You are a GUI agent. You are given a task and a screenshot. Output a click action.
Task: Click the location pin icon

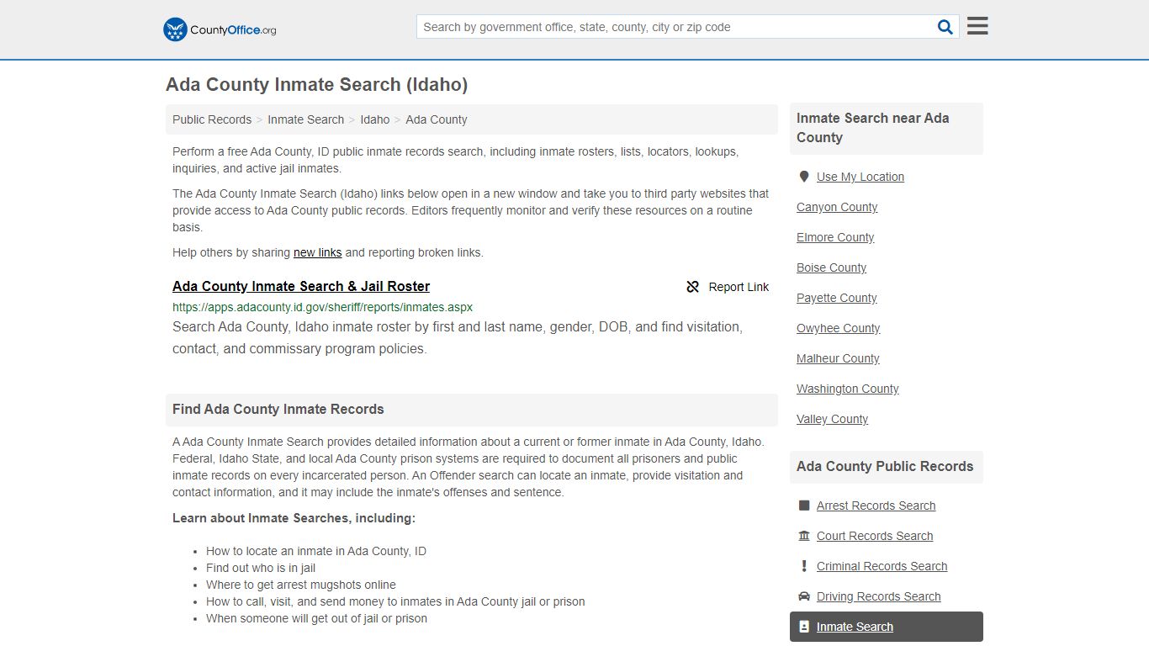(804, 177)
